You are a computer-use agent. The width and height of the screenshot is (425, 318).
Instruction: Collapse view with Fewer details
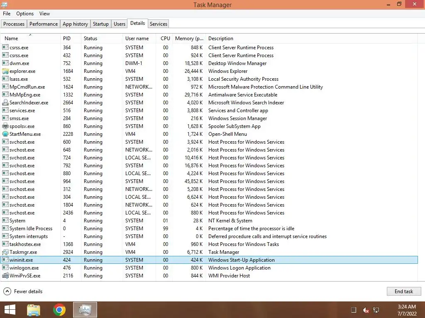point(23,291)
